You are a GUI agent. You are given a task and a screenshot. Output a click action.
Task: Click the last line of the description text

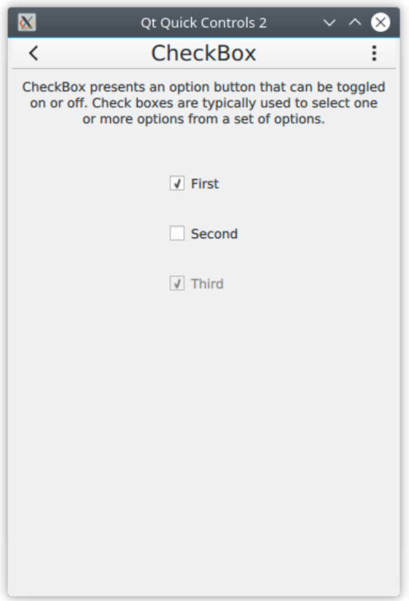[x=204, y=118]
